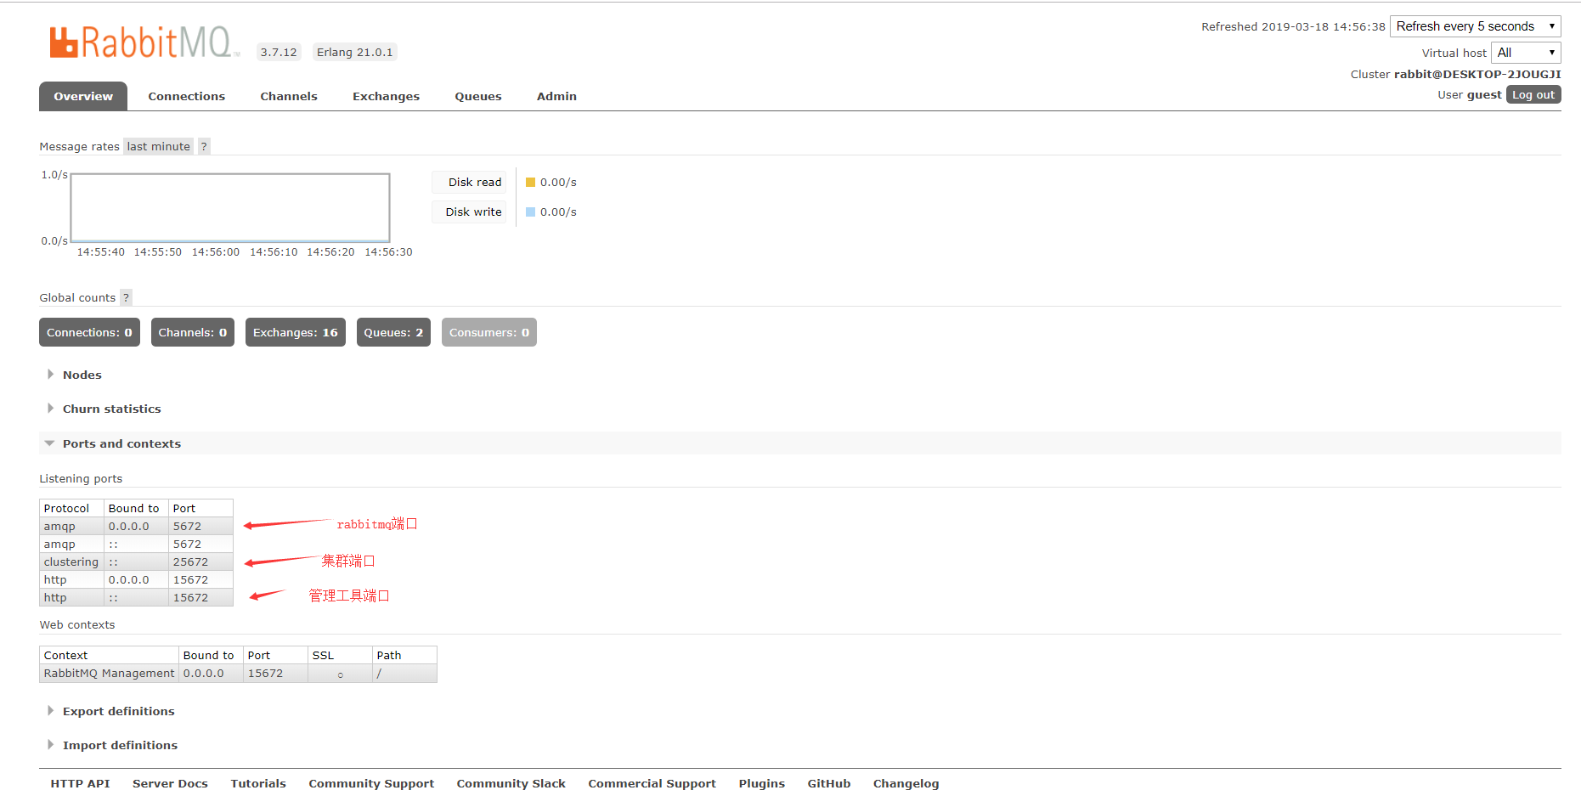Screen dimensions: 1581x807
Task: Click the Disk read legend label
Action: (x=470, y=182)
